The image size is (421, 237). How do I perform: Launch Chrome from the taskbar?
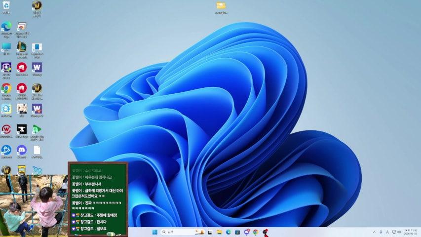pos(256,232)
